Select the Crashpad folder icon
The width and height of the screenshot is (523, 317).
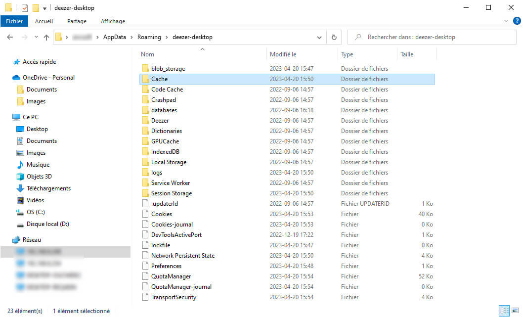pos(145,99)
